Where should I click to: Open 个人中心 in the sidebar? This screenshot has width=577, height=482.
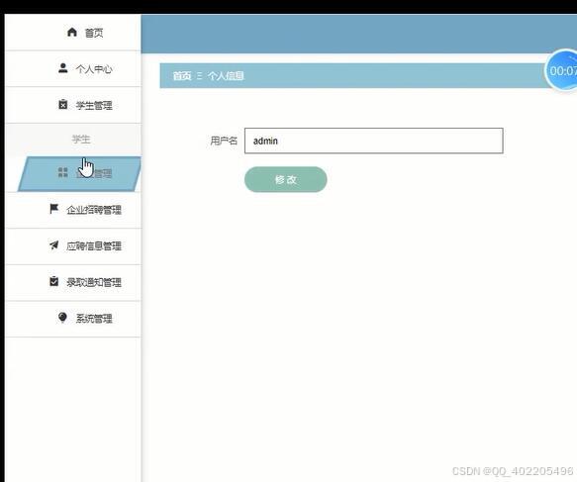click(73, 69)
